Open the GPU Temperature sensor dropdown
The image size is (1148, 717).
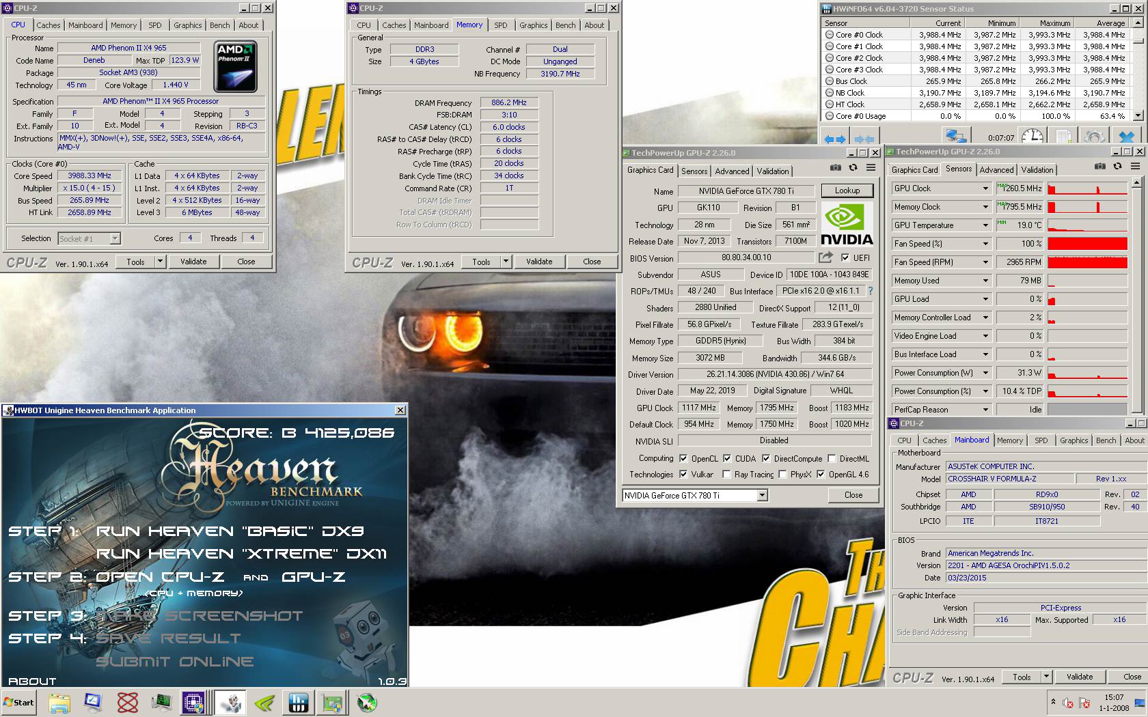[985, 225]
